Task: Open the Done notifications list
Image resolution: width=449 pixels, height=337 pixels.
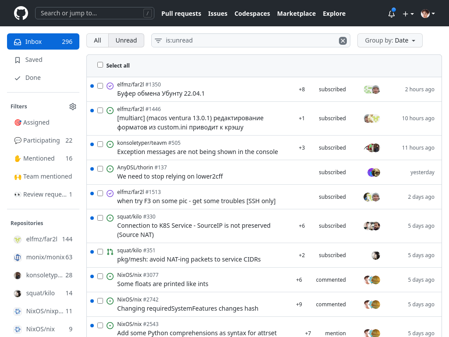Action: (x=43, y=78)
